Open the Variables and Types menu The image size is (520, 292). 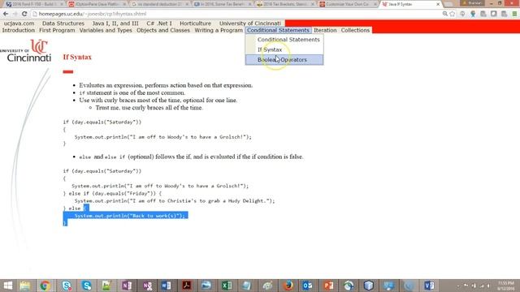coord(106,30)
